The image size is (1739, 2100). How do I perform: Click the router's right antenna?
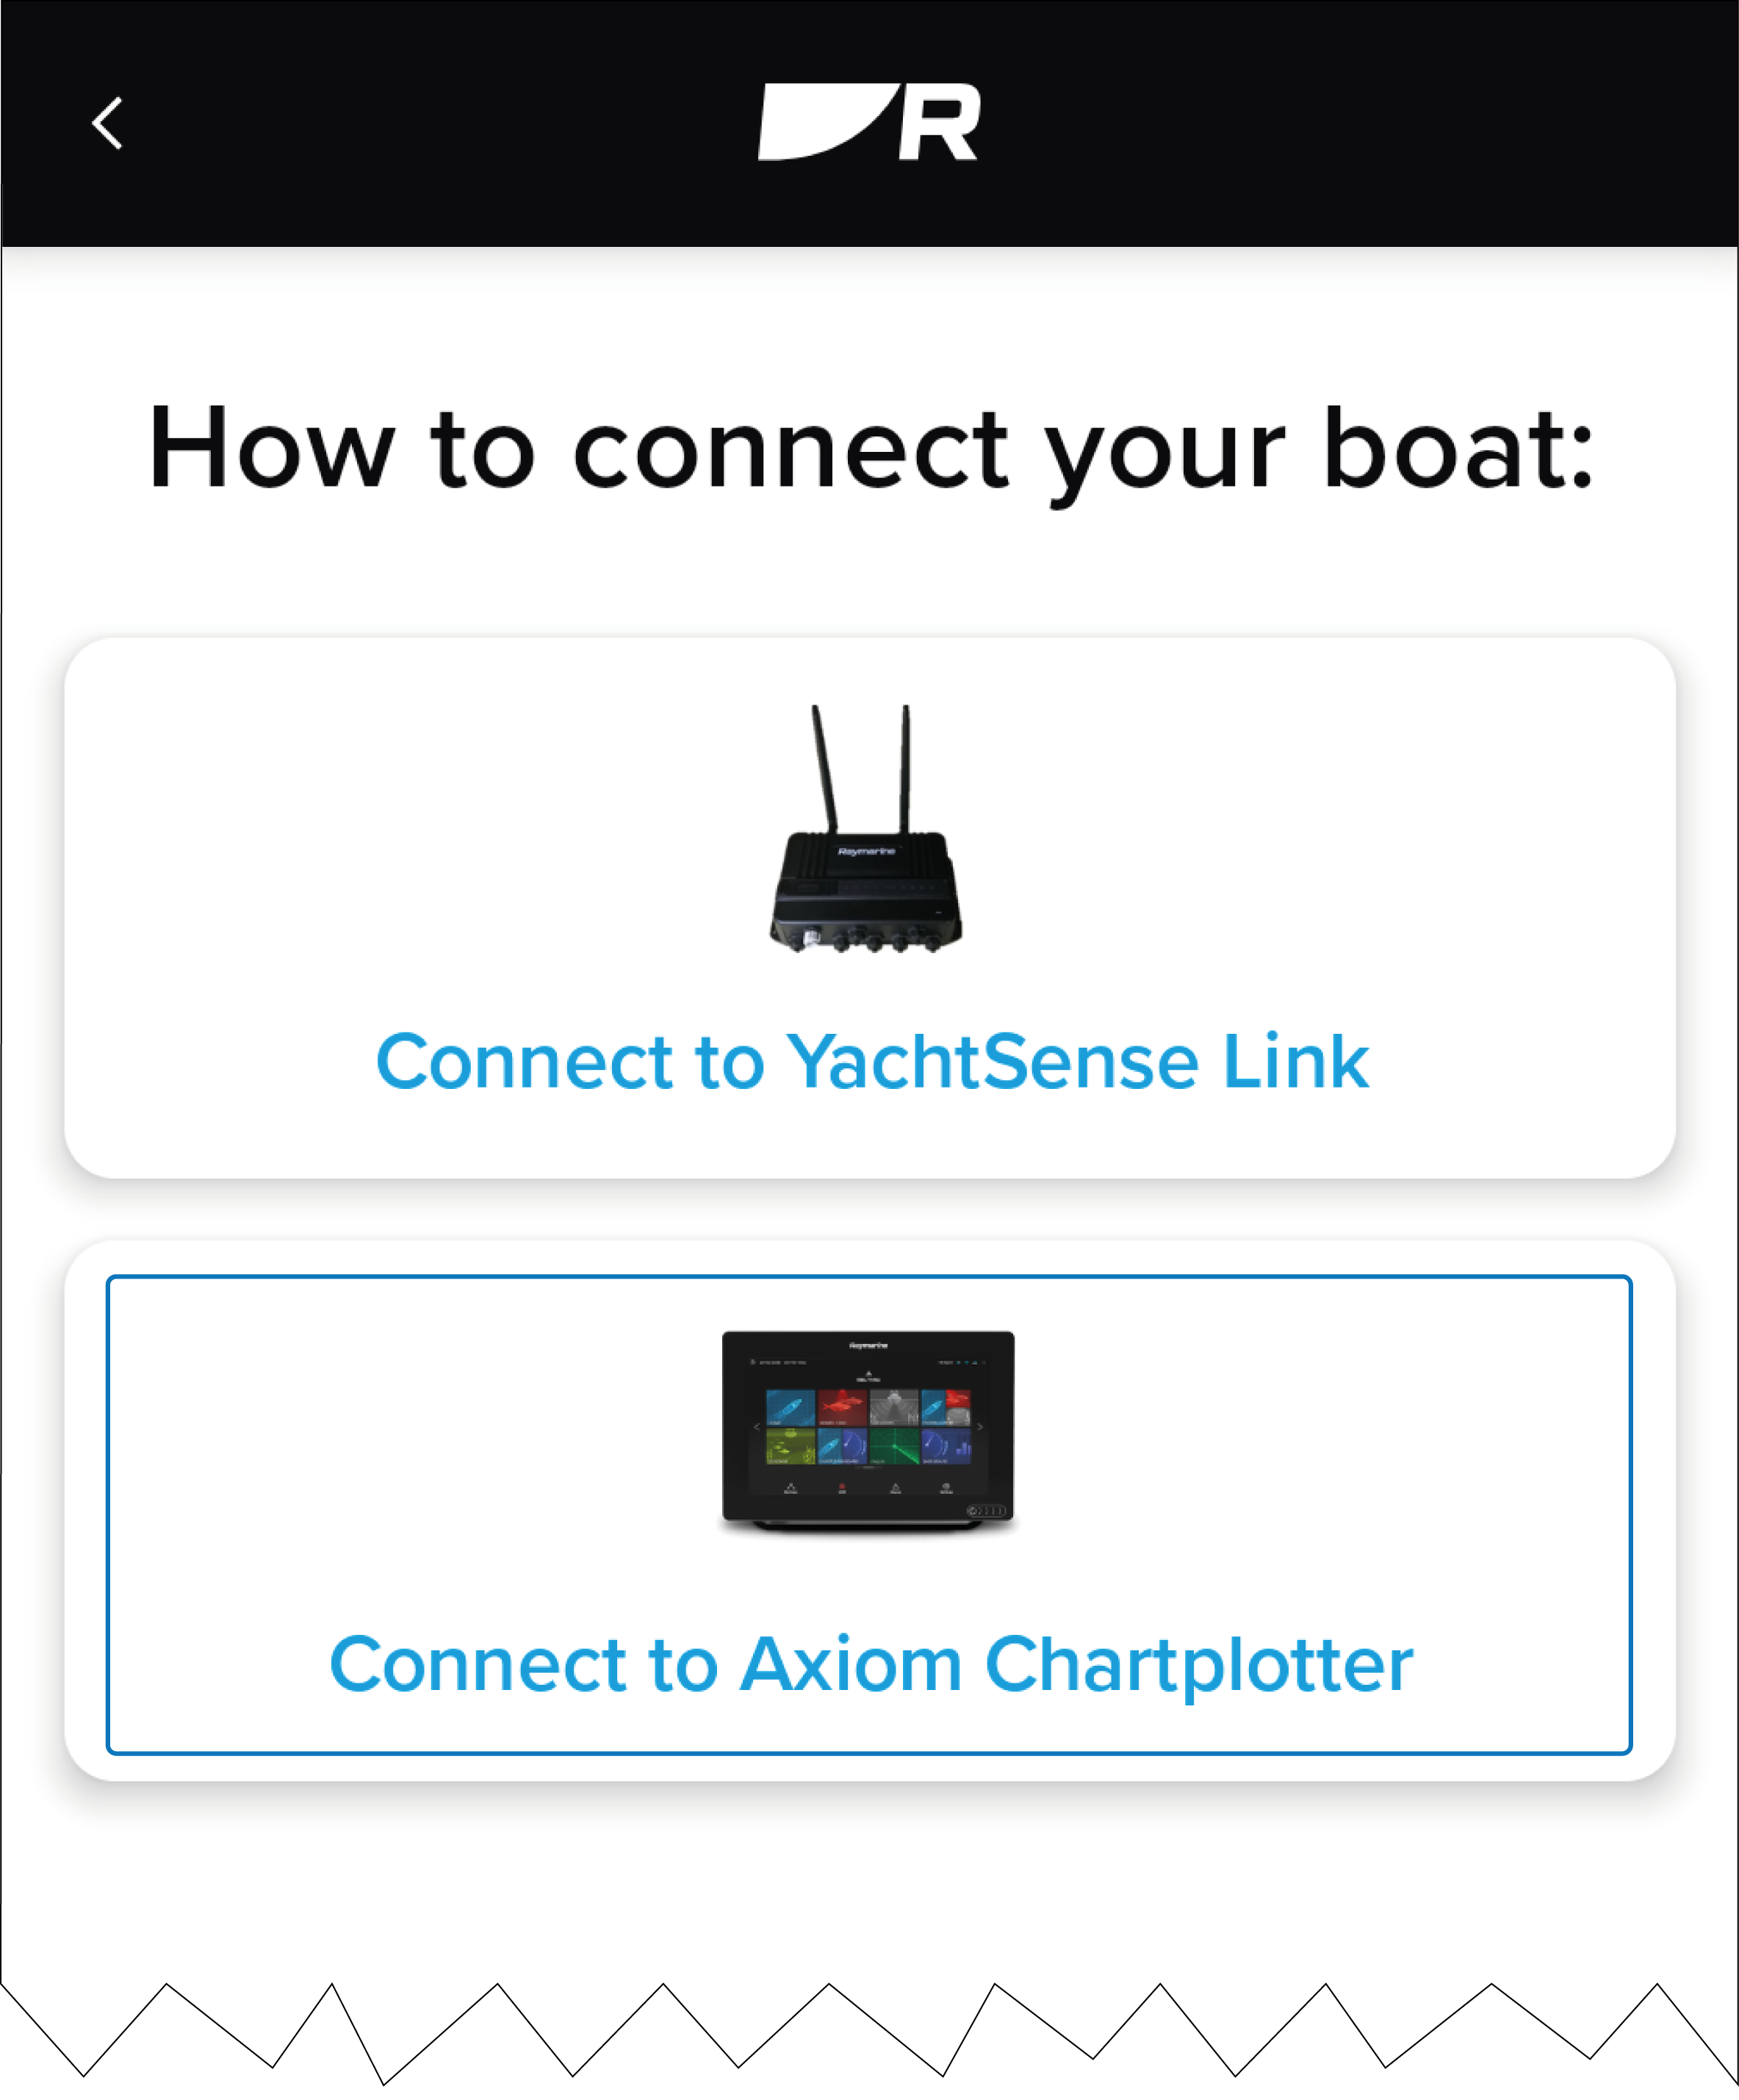pos(905,768)
